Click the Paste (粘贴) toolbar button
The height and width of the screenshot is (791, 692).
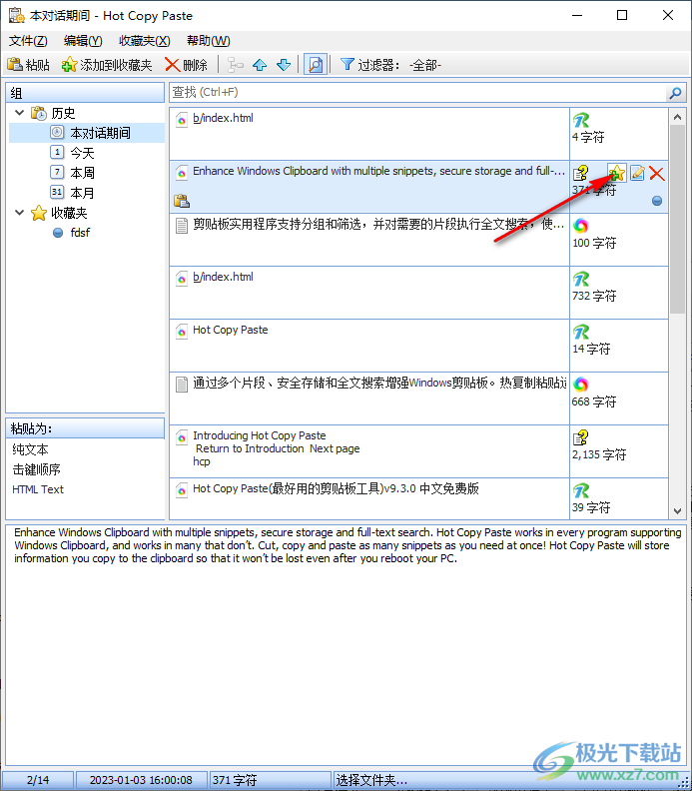pyautogui.click(x=29, y=65)
